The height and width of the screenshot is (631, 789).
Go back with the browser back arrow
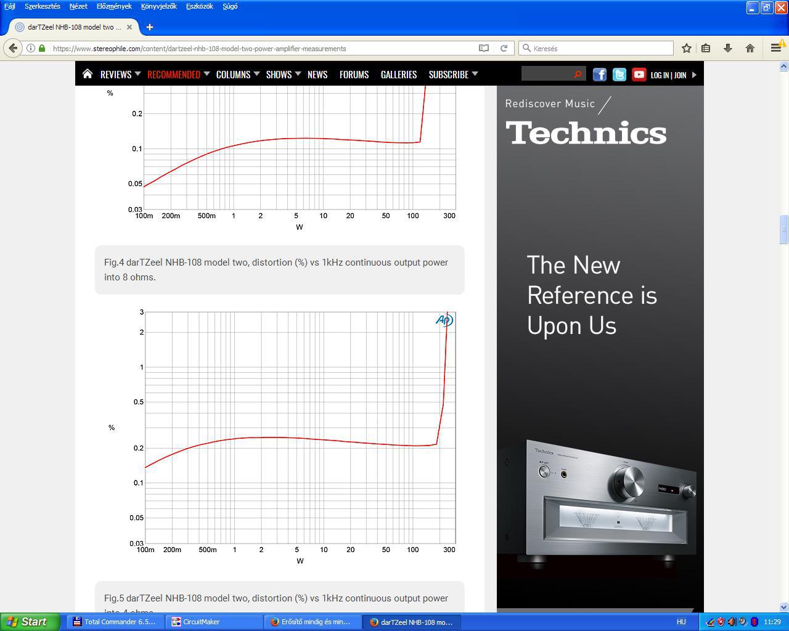click(13, 48)
